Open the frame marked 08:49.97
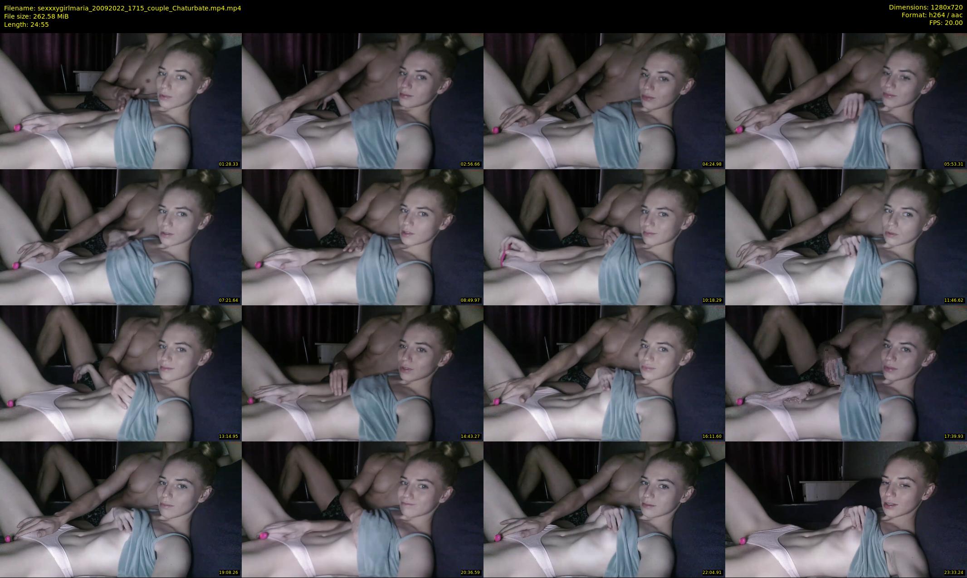 click(x=362, y=237)
